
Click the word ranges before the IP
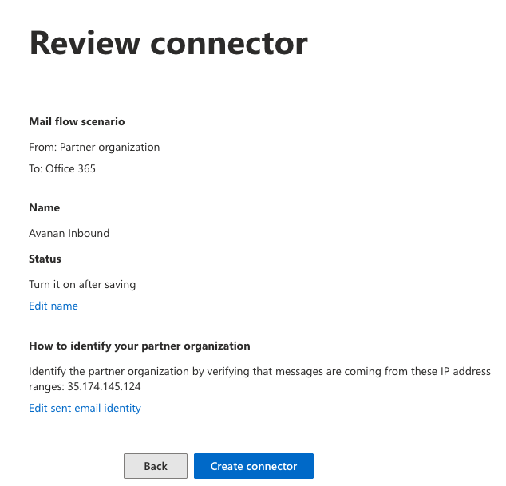(x=46, y=386)
